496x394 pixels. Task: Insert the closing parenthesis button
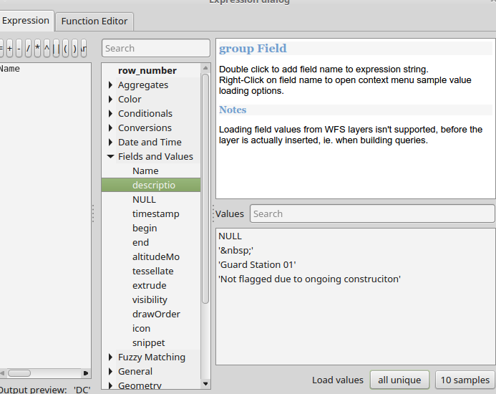pos(74,49)
